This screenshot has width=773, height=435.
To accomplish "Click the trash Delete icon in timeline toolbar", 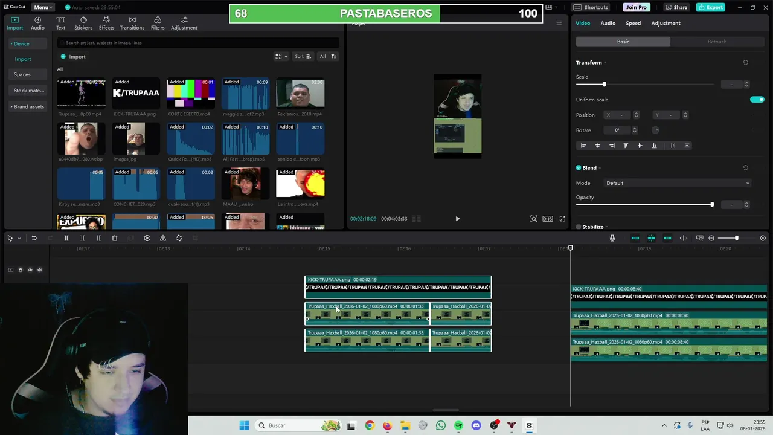I will (115, 238).
